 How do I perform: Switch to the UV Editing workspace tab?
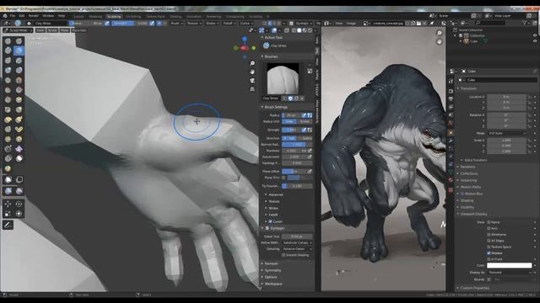click(133, 17)
